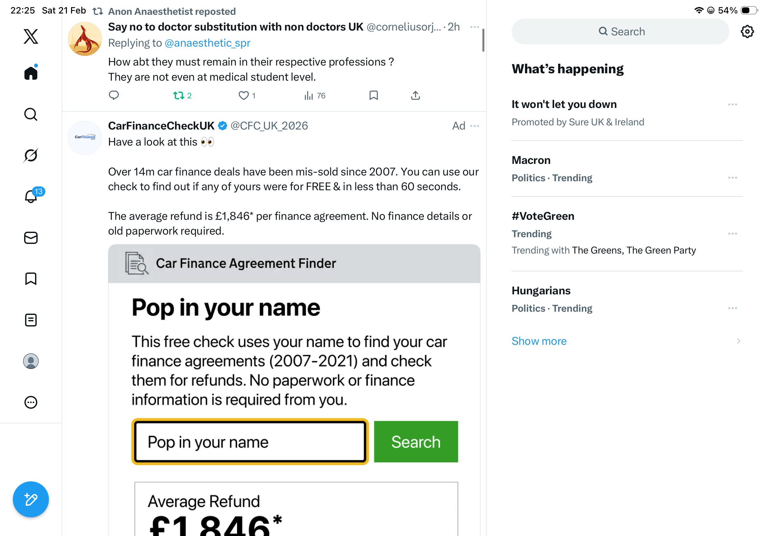Image resolution: width=768 pixels, height=536 pixels.
Task: Open more options for Macron trend
Action: click(x=732, y=178)
